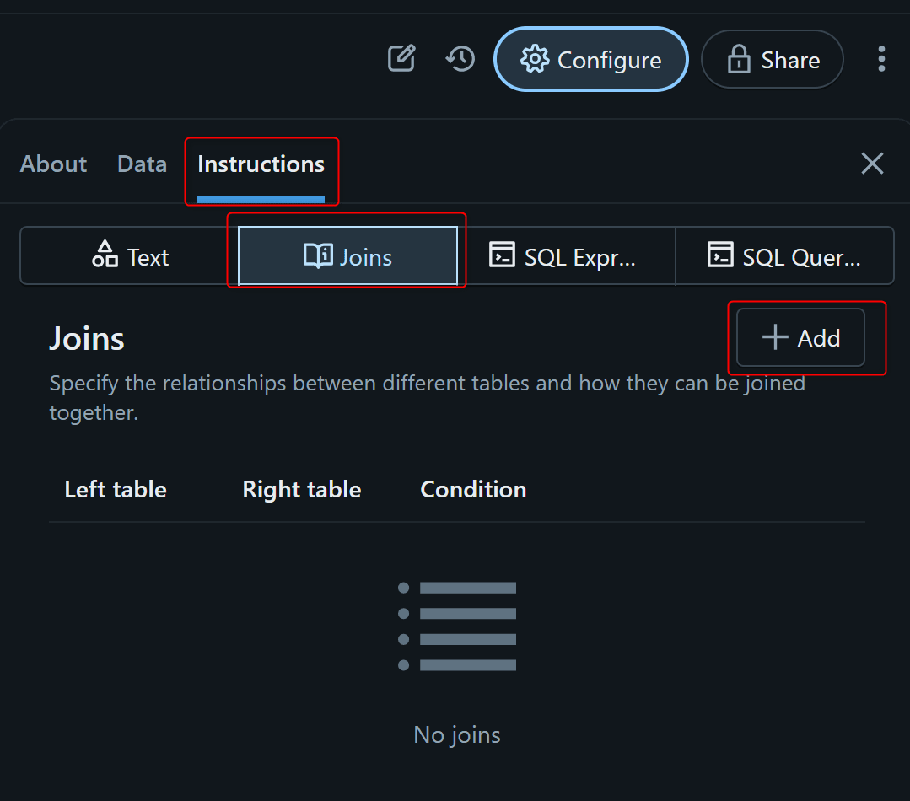Click the Configure gear button
The height and width of the screenshot is (801, 910).
click(x=590, y=60)
